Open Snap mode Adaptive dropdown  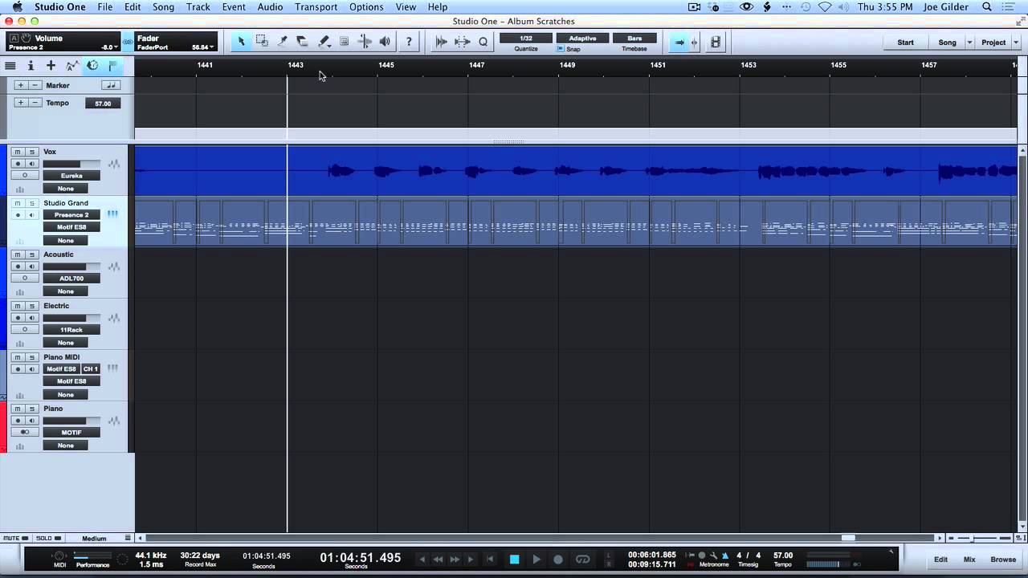click(x=582, y=39)
